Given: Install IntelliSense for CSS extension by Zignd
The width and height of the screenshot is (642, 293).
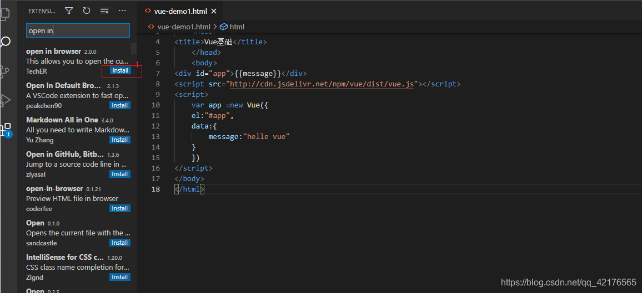Looking at the screenshot, I should [121, 277].
